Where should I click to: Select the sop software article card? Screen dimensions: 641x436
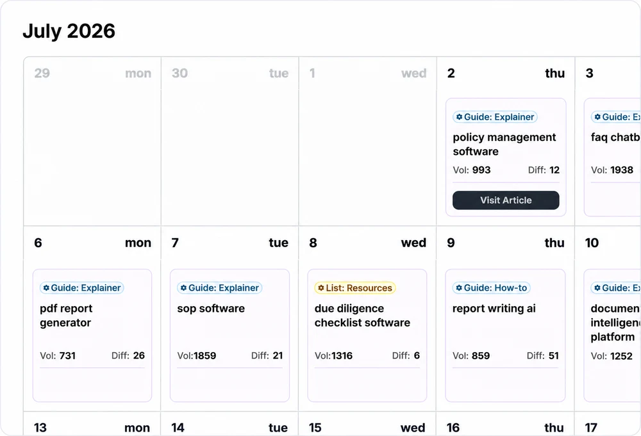pos(229,335)
